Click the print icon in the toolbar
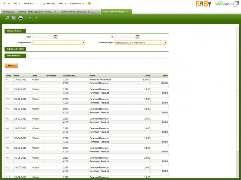 pyautogui.click(x=20, y=18)
